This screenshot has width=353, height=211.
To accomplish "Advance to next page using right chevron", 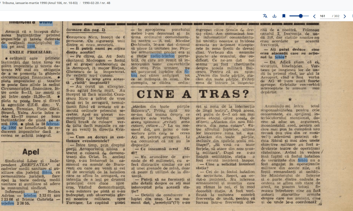I will tap(344, 16).
